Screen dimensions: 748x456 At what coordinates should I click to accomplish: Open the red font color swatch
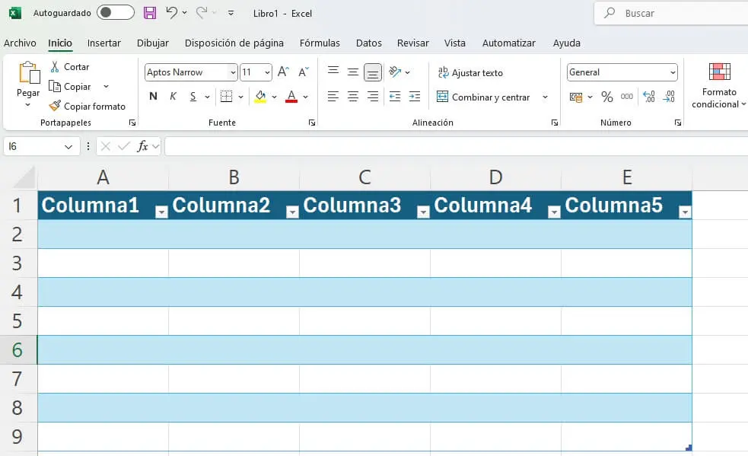tap(290, 97)
